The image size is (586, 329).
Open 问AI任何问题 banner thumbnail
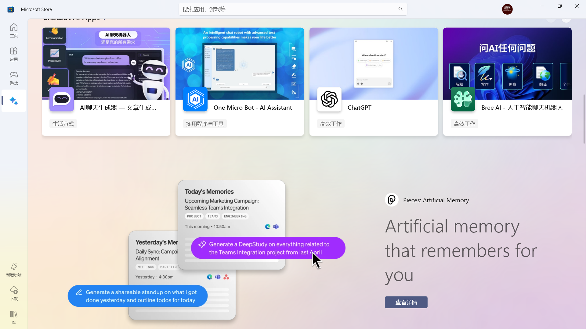tap(507, 64)
